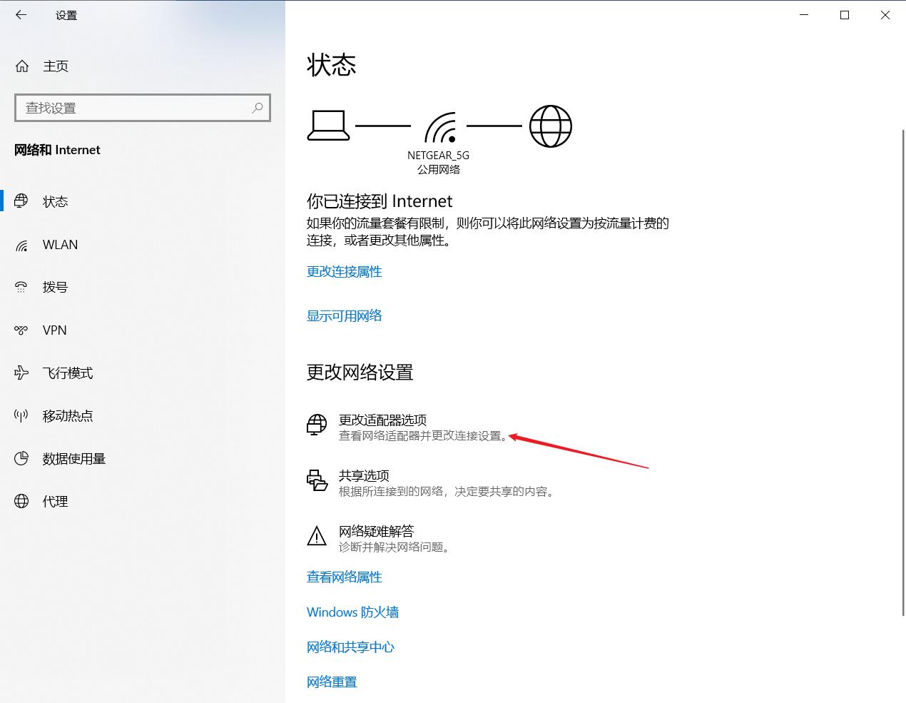Open the 代理 proxy settings icon
Screen dimensions: 906x703
coord(21,501)
